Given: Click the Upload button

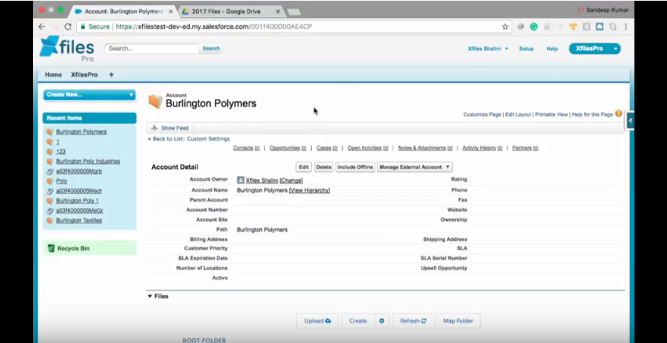Looking at the screenshot, I should (x=318, y=321).
